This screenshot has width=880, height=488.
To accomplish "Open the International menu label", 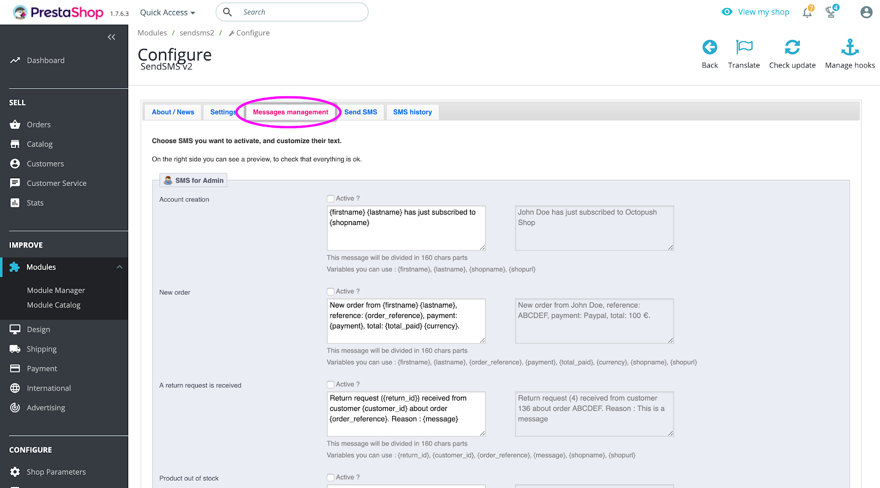I will click(x=49, y=388).
